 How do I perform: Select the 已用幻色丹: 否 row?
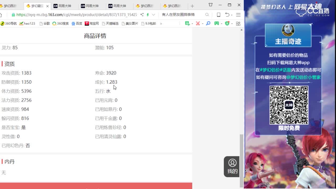tap(16, 146)
